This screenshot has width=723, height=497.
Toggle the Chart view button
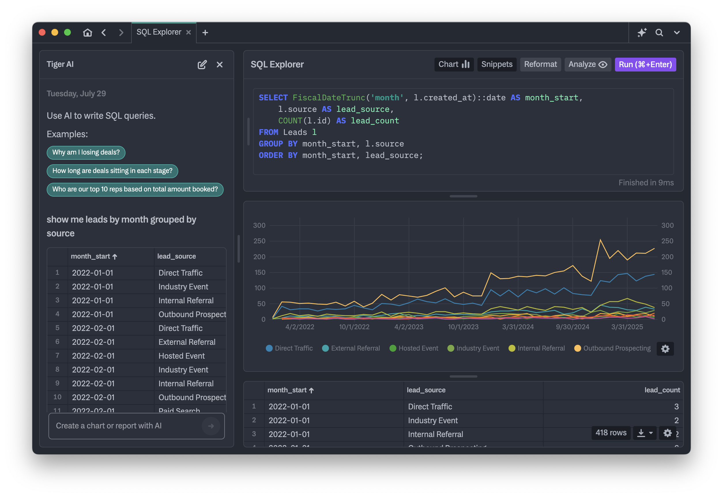pos(454,65)
